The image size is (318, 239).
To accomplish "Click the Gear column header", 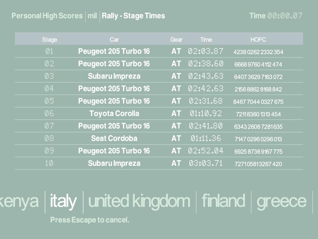I will tap(176, 40).
